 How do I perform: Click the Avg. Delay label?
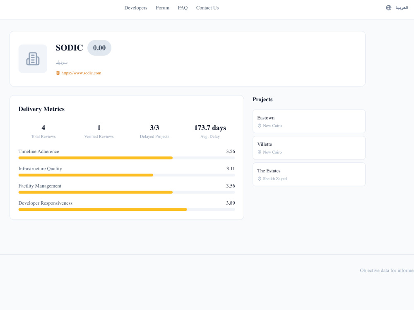(210, 136)
